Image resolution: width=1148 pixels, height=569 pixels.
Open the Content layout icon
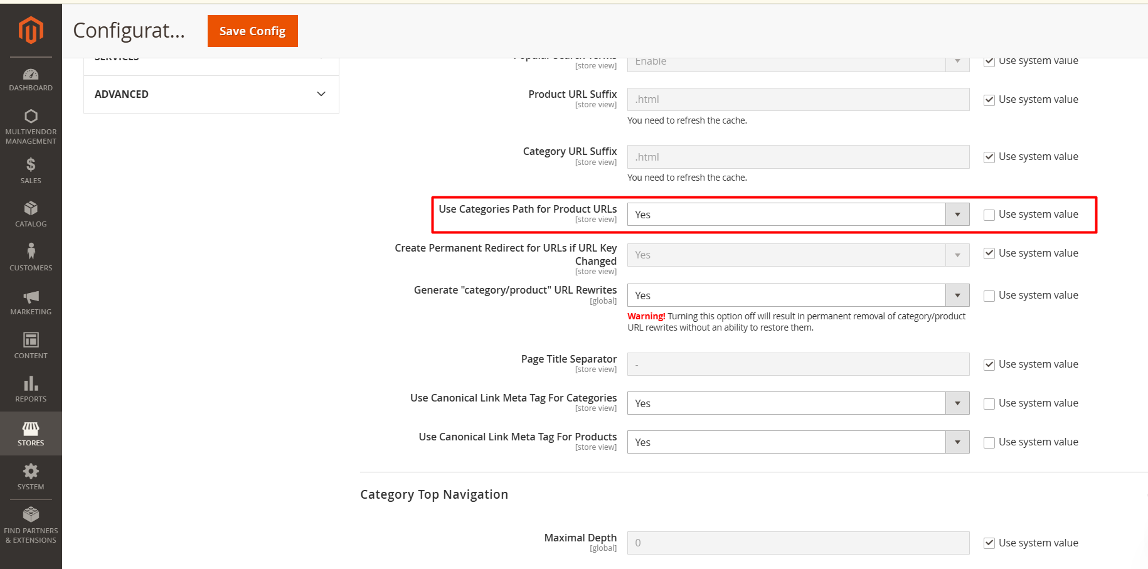(x=31, y=339)
